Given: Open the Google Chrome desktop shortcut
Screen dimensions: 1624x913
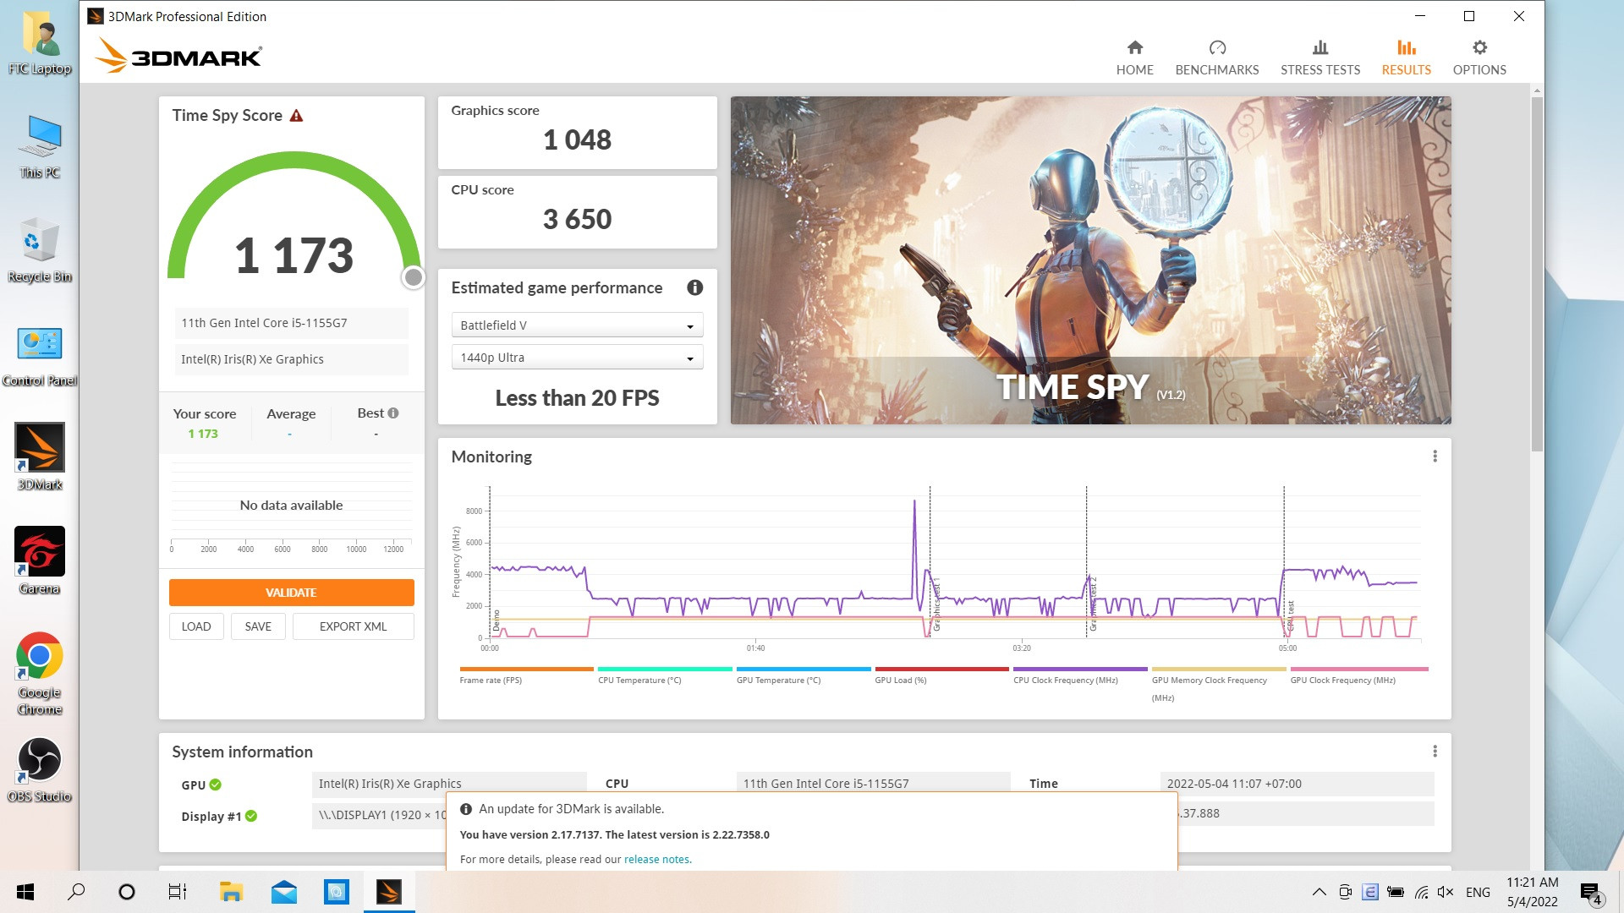Looking at the screenshot, I should pyautogui.click(x=40, y=674).
